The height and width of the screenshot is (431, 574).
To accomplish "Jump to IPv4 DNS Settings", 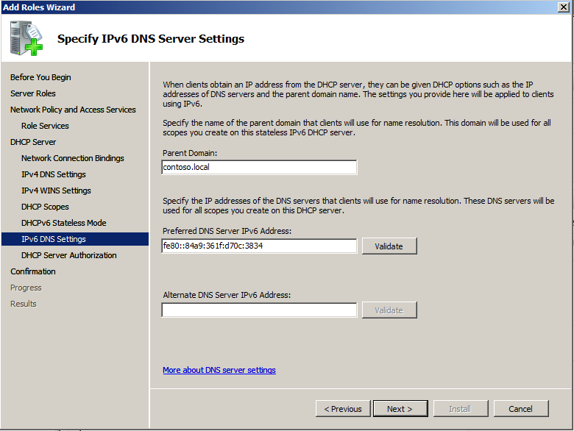I will point(54,174).
